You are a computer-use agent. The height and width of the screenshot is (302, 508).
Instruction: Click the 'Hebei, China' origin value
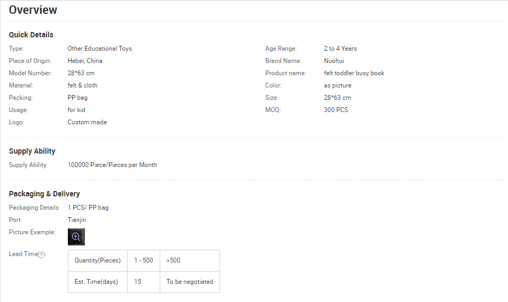pos(85,61)
